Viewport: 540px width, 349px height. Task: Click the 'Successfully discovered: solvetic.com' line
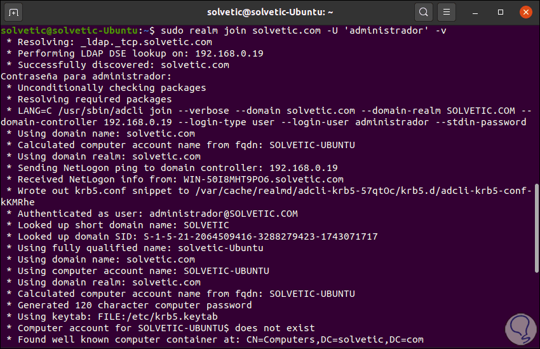[x=123, y=65]
